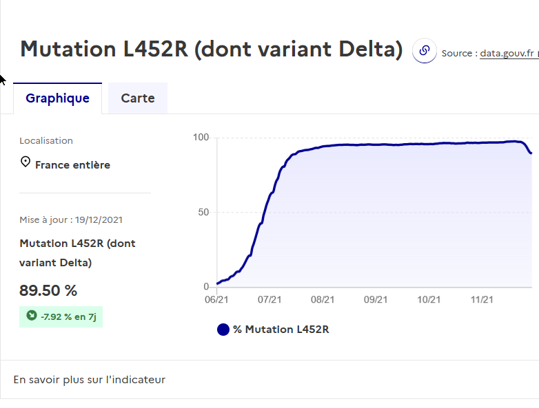Click the 100 y-axis label
Viewport: 539px width, 408px height.
201,138
